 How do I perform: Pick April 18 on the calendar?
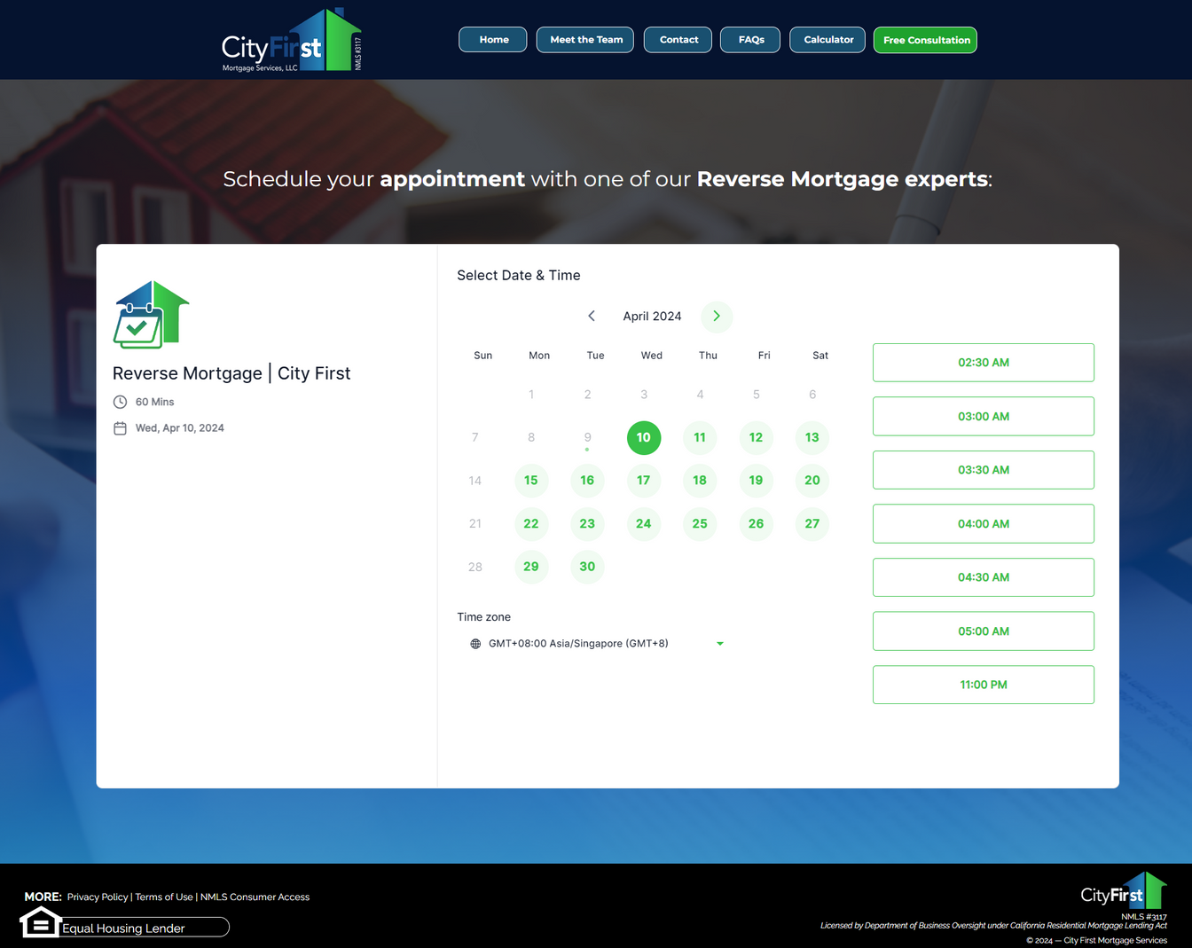click(x=700, y=481)
